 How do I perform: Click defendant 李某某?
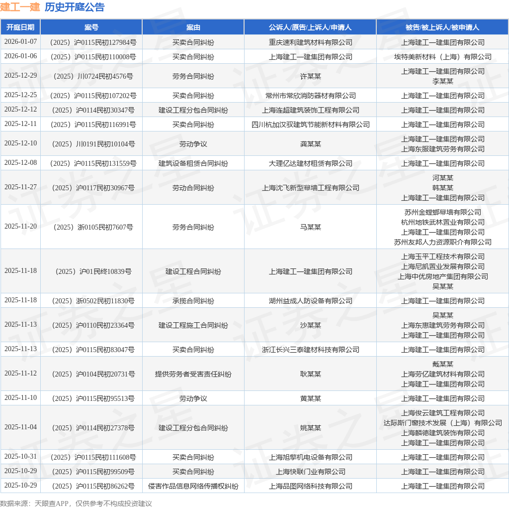coord(442,81)
